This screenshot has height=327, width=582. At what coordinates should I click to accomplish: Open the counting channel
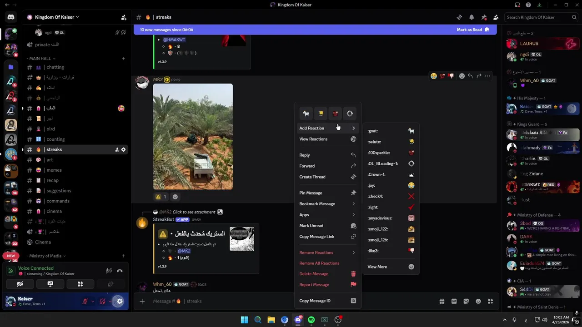tap(76, 139)
